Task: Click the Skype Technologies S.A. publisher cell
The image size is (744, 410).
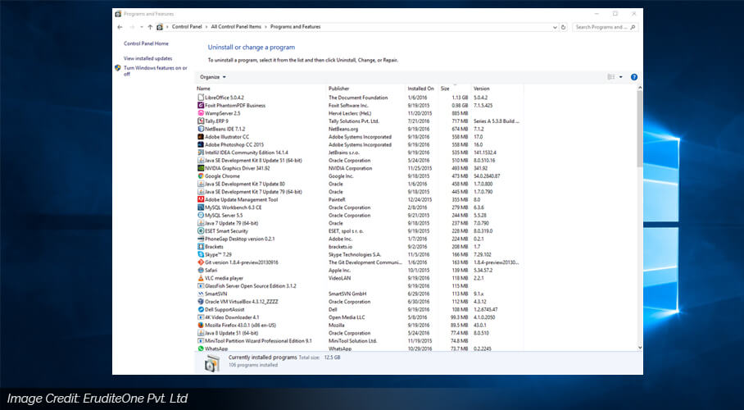Action: [x=355, y=255]
